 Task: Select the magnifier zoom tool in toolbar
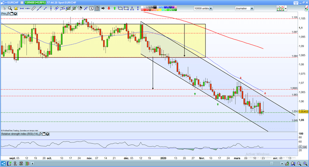coord(10,8)
